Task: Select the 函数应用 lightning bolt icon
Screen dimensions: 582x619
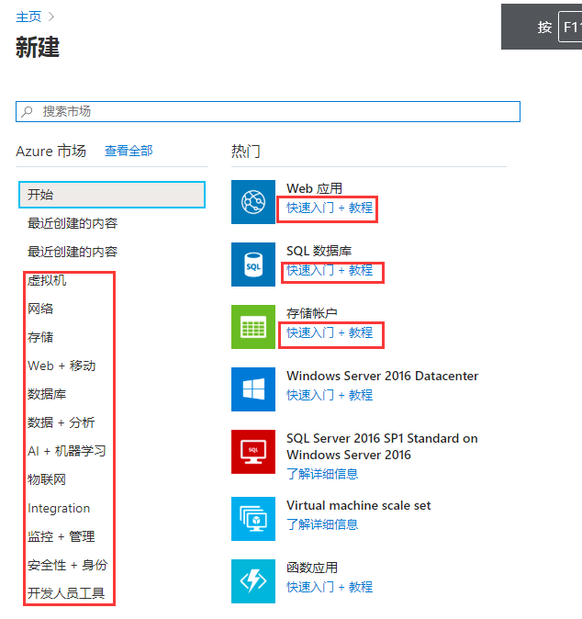Action: [x=253, y=581]
